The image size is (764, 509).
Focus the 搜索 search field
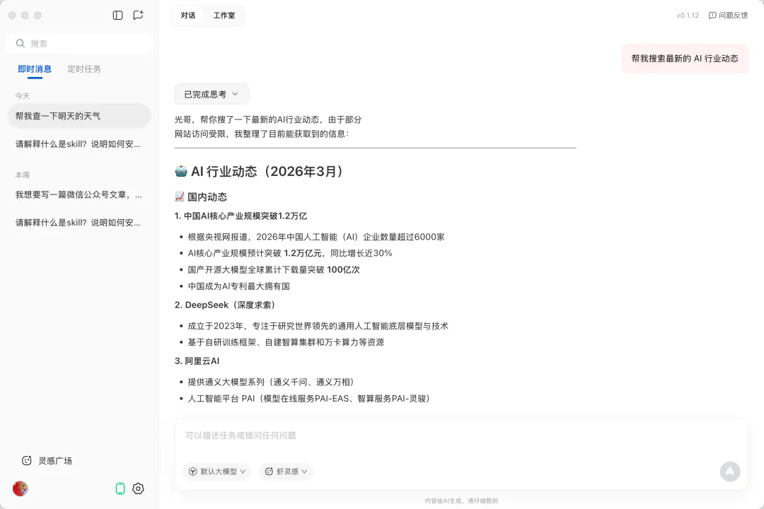pos(80,43)
